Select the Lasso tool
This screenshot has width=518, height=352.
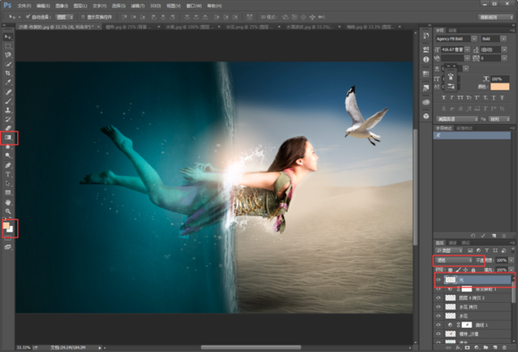pos(8,54)
